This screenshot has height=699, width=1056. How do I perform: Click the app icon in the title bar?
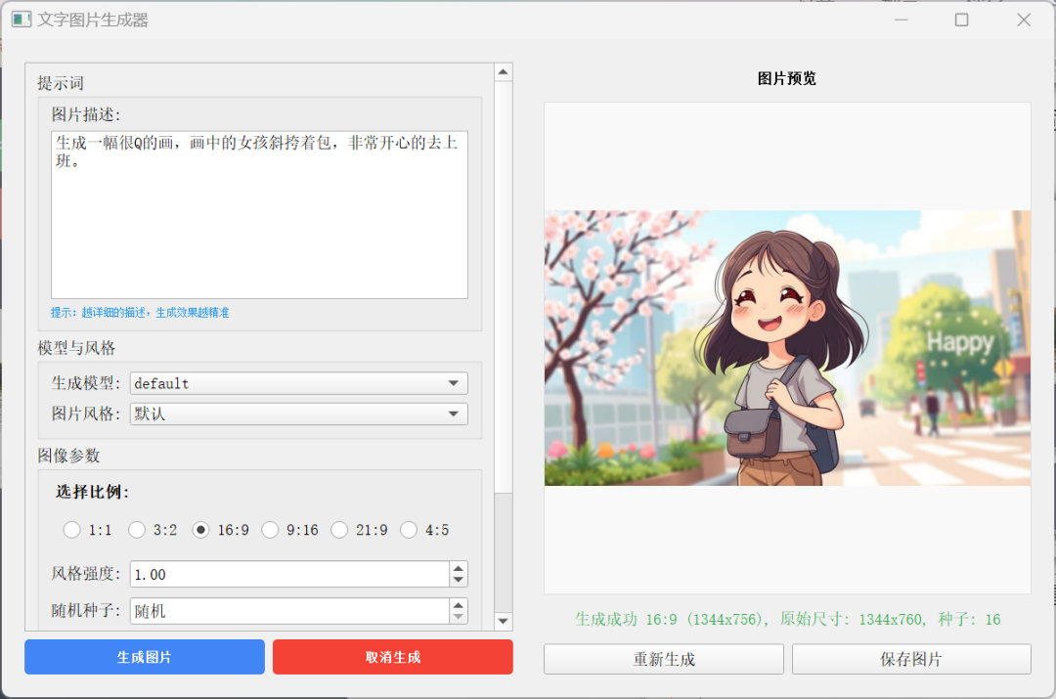click(x=21, y=19)
